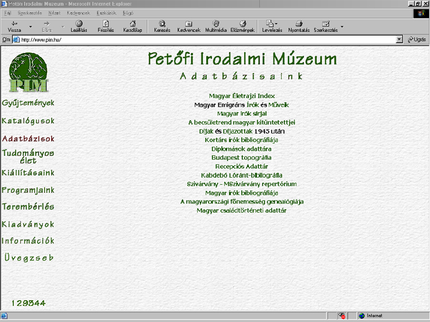Open the Programjaink sidebar link
430x322 pixels.
click(28, 191)
